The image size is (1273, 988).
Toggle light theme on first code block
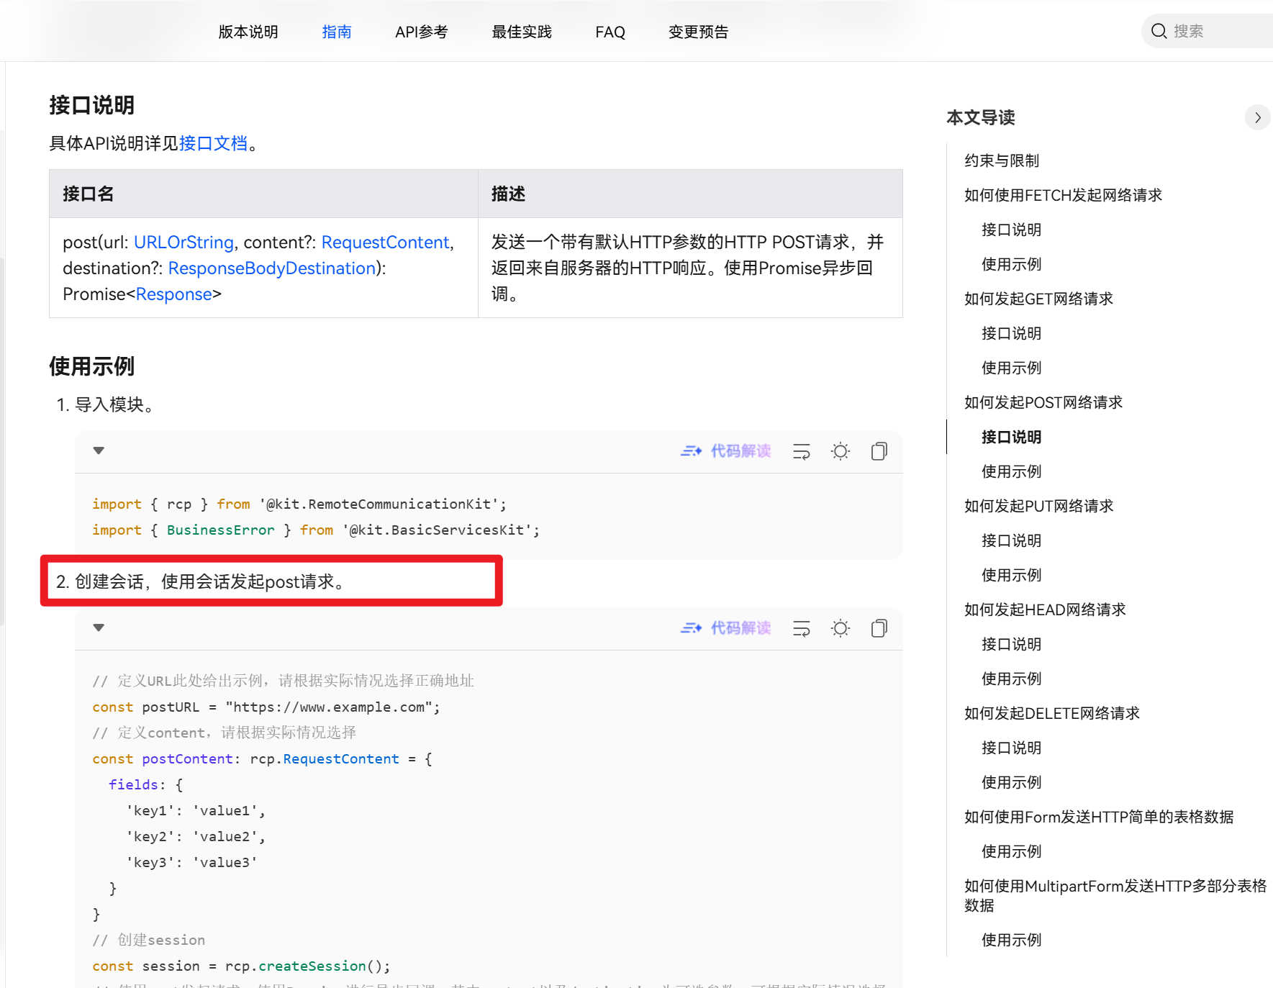point(840,451)
